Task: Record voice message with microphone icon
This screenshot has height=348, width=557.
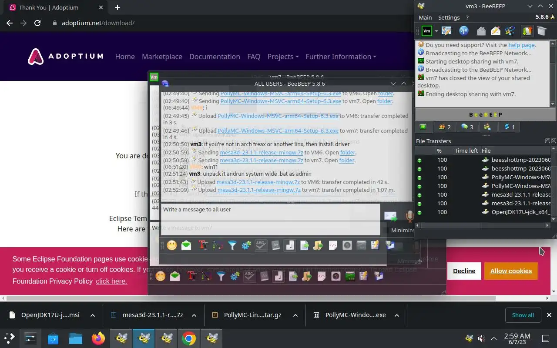Action: click(409, 216)
